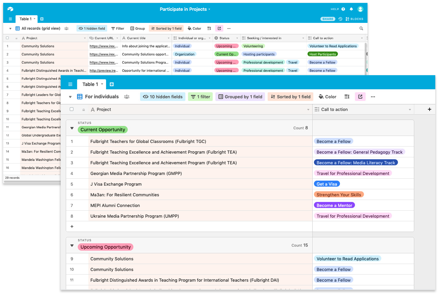Open the hamburger menu in the front window
440x296 pixels.
[70, 84]
